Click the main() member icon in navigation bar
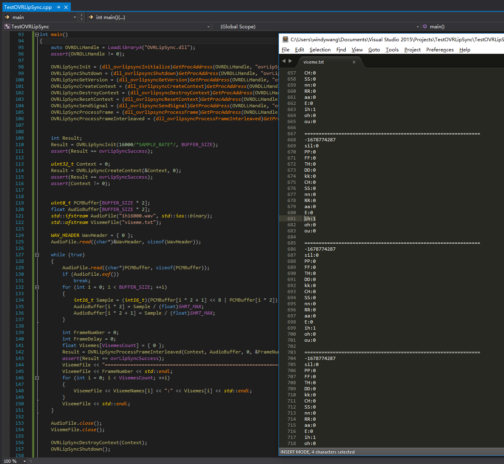The height and width of the screenshot is (464, 504). [x=425, y=27]
